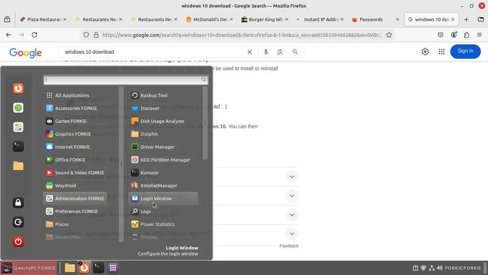Launch the green app grid favorite in the menu sidebar
Viewport: 488px width, 275px height.
18,108
